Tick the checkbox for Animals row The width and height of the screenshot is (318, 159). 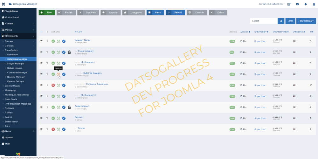[x=47, y=118]
